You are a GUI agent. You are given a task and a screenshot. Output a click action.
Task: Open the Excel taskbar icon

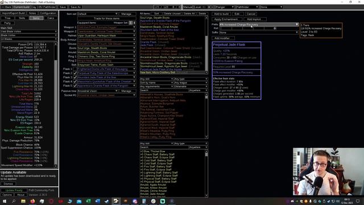pos(88,201)
